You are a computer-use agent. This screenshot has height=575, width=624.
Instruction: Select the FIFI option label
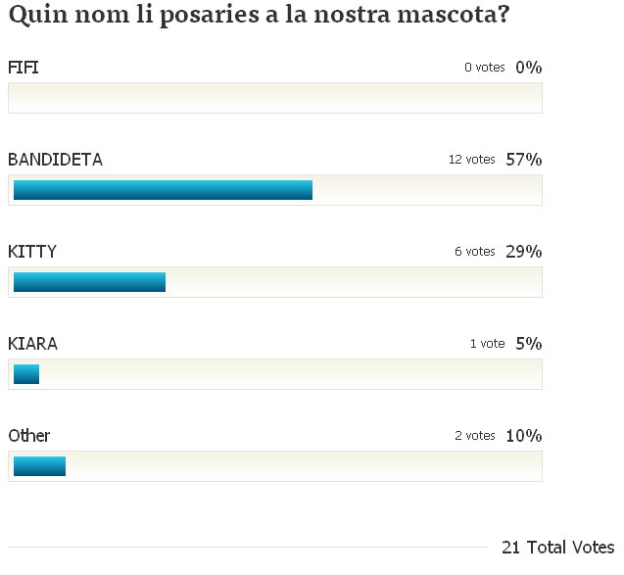[x=24, y=68]
